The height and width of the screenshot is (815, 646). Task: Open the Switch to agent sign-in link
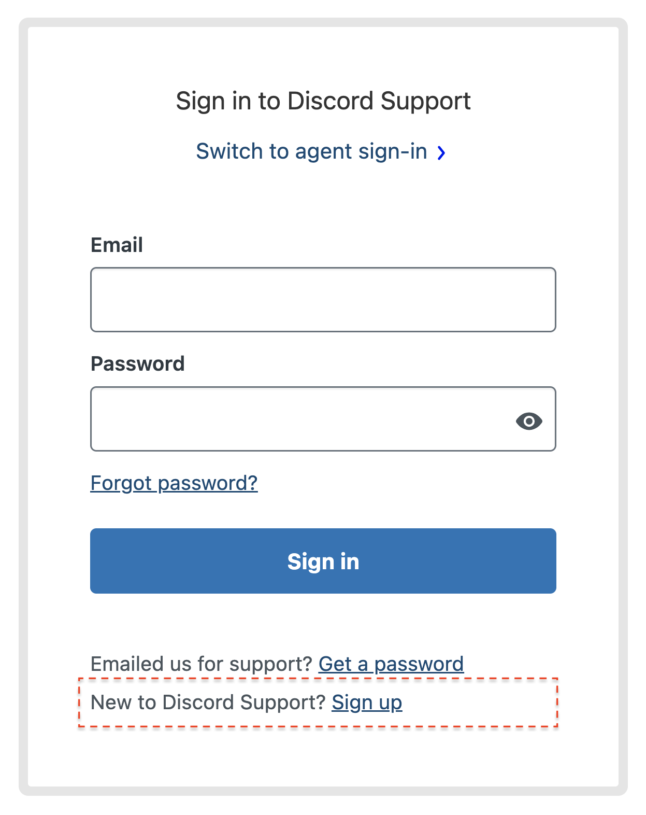pos(311,152)
